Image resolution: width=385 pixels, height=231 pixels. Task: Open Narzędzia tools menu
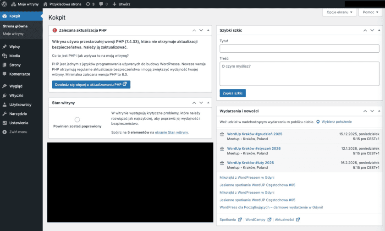[x=21, y=114]
